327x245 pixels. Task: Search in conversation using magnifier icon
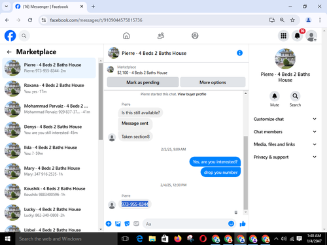295,96
